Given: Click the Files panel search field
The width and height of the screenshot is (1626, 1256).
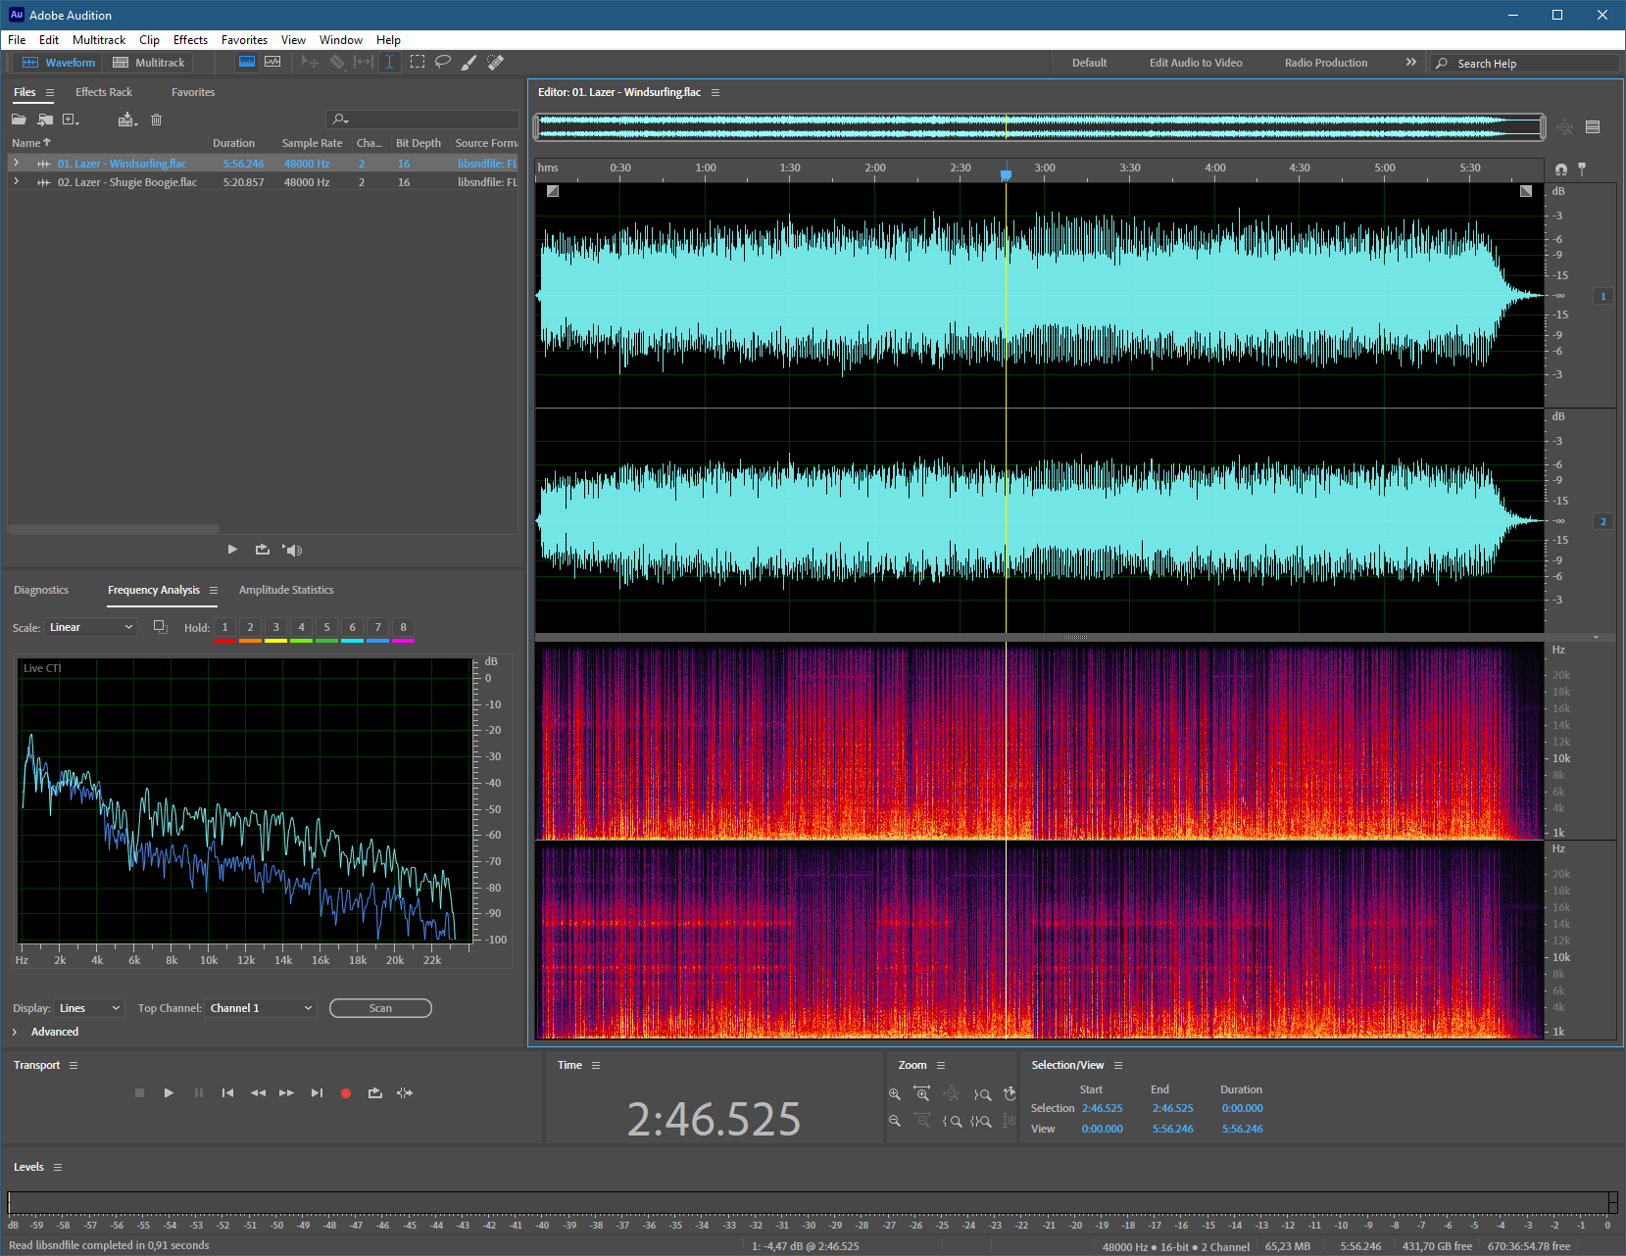Looking at the screenshot, I should [x=423, y=120].
